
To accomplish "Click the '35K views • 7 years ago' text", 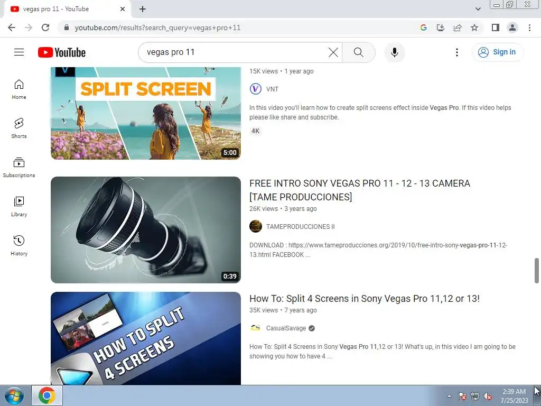I will pos(283,310).
